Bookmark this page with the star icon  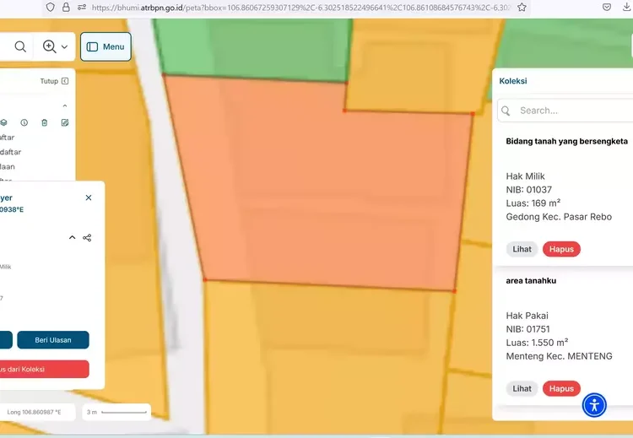click(x=522, y=7)
